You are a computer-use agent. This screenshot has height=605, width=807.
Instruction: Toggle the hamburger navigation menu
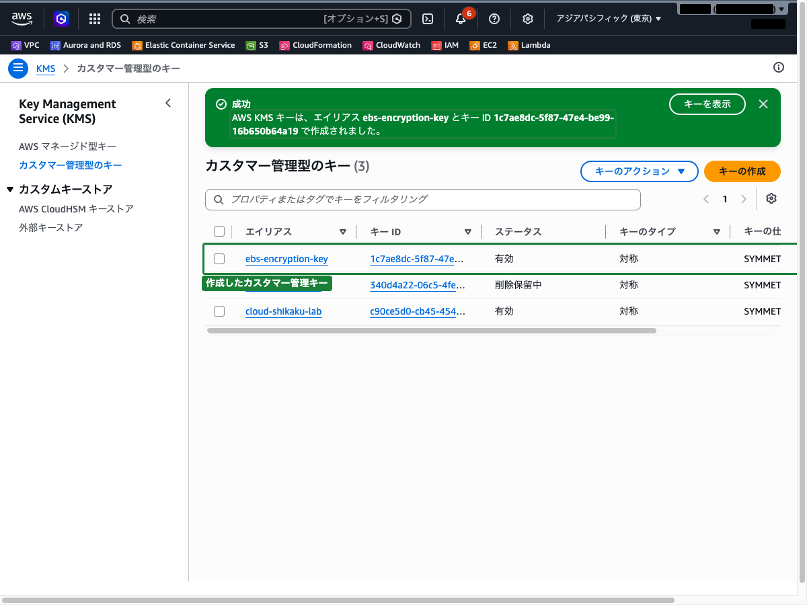coord(18,68)
